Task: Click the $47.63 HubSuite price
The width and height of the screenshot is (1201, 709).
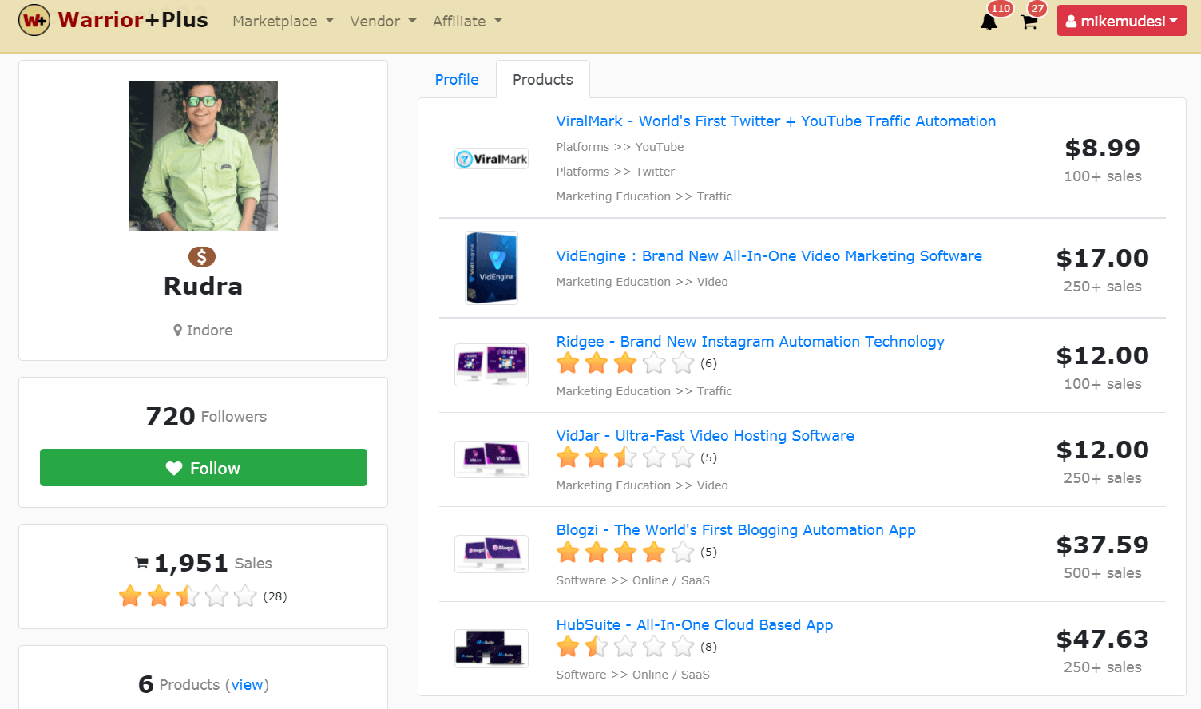Action: point(1103,640)
